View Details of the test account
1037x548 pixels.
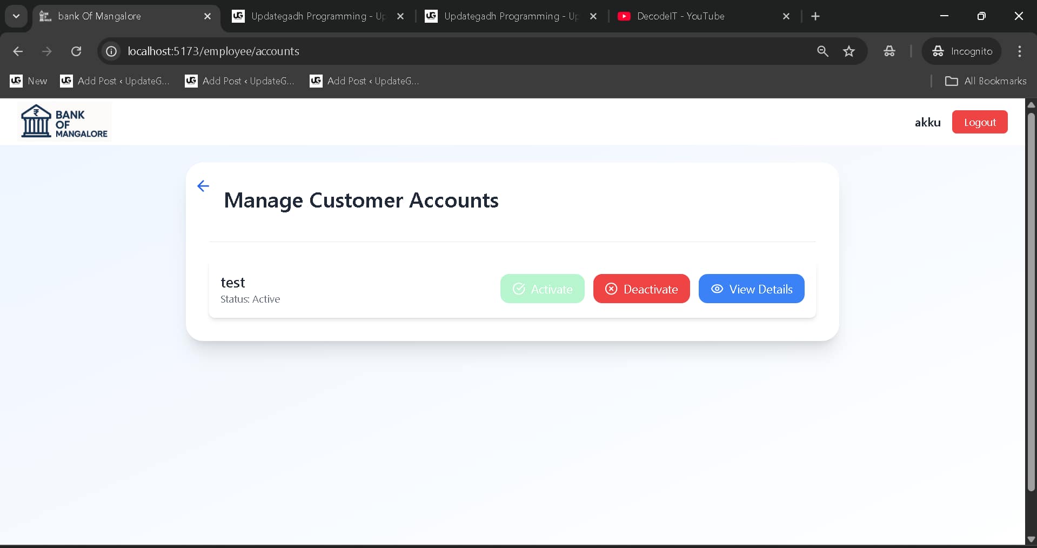[x=751, y=289]
